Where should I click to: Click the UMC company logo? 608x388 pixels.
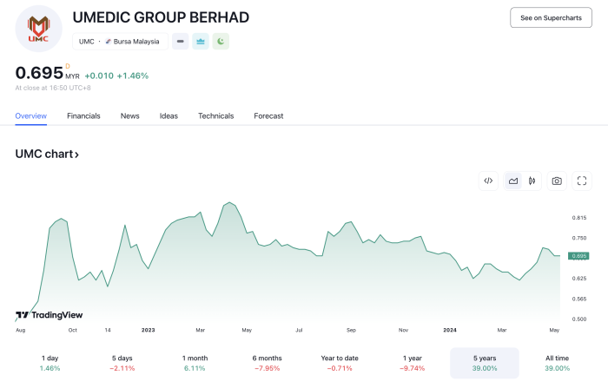[x=38, y=28]
